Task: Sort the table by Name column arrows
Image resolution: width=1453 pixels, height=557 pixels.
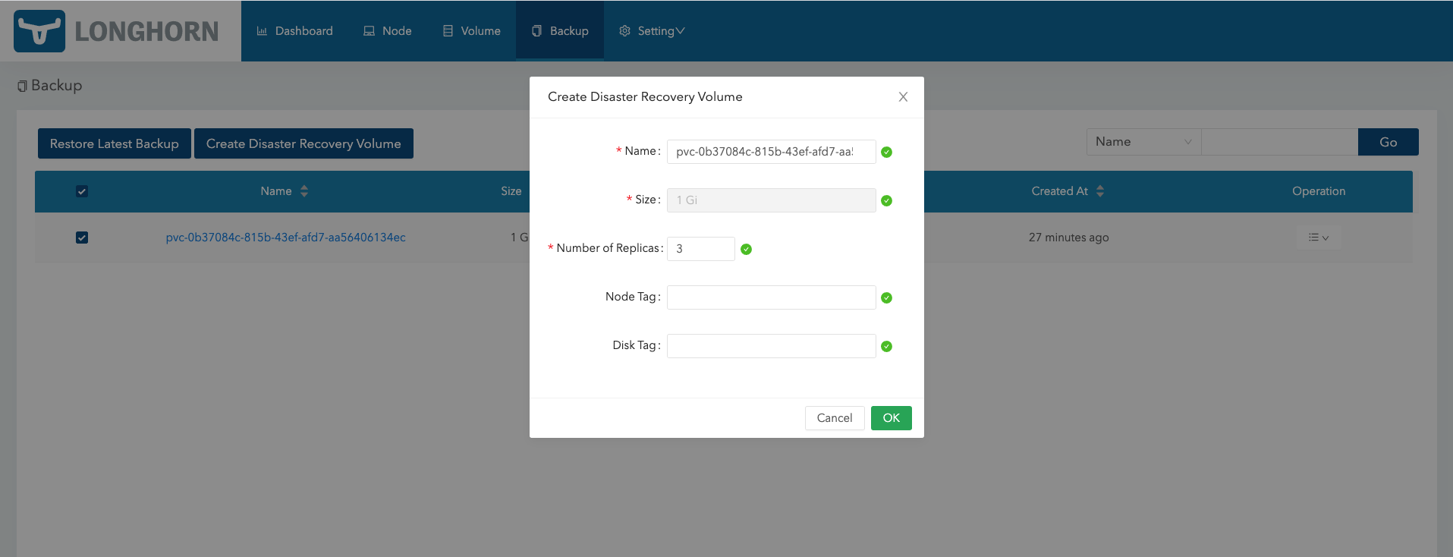Action: tap(304, 191)
